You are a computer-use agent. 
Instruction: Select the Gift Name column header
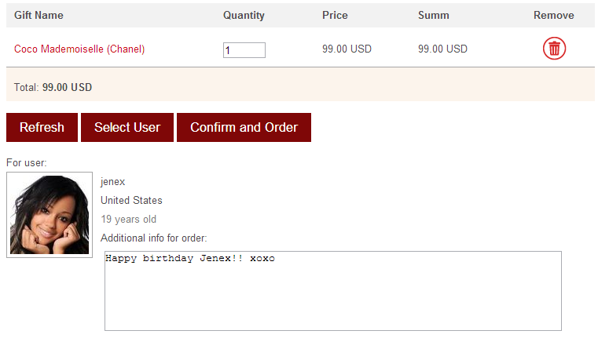coord(39,15)
